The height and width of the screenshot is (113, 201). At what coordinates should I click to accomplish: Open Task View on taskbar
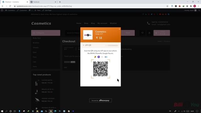15,111
